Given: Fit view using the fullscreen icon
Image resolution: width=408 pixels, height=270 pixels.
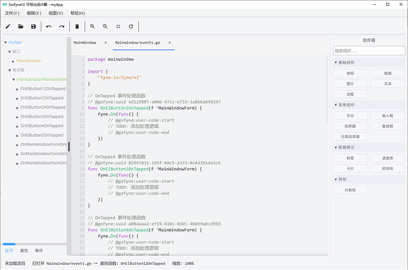Looking at the screenshot, I should [118, 27].
